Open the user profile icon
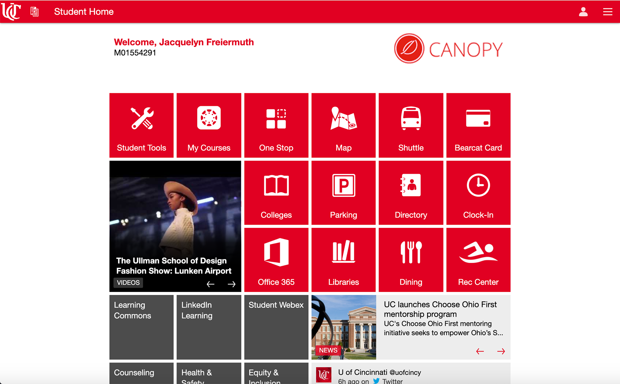The image size is (620, 384). pyautogui.click(x=583, y=12)
